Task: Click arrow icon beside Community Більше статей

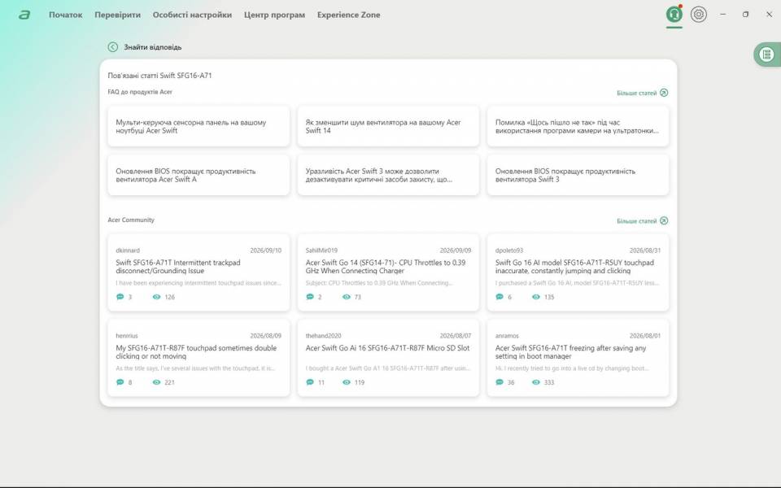Action: coord(664,220)
